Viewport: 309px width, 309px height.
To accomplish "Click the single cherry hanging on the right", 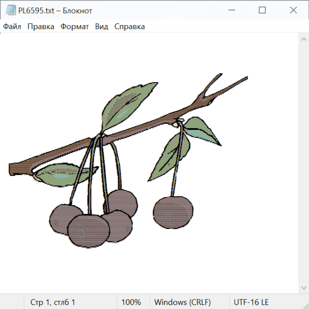I will click(173, 212).
